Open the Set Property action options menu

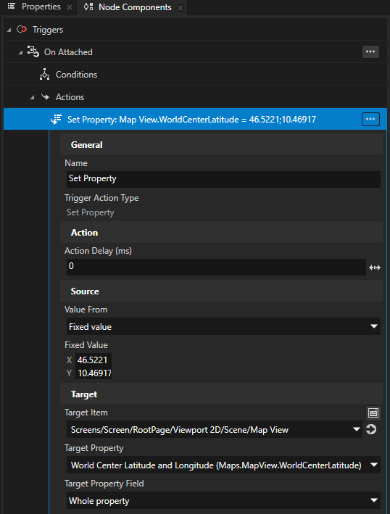370,120
